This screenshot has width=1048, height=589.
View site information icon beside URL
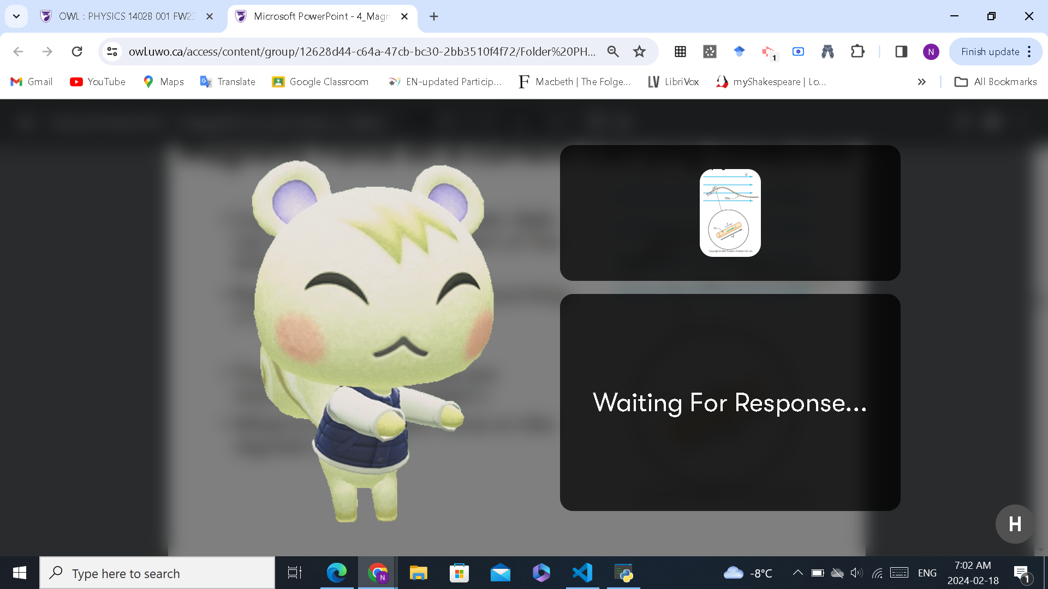(x=112, y=52)
